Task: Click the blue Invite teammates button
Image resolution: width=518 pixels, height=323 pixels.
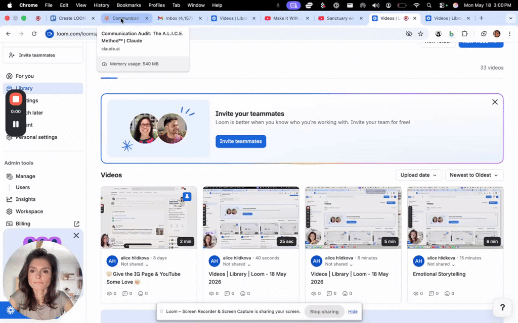Action: pyautogui.click(x=241, y=141)
